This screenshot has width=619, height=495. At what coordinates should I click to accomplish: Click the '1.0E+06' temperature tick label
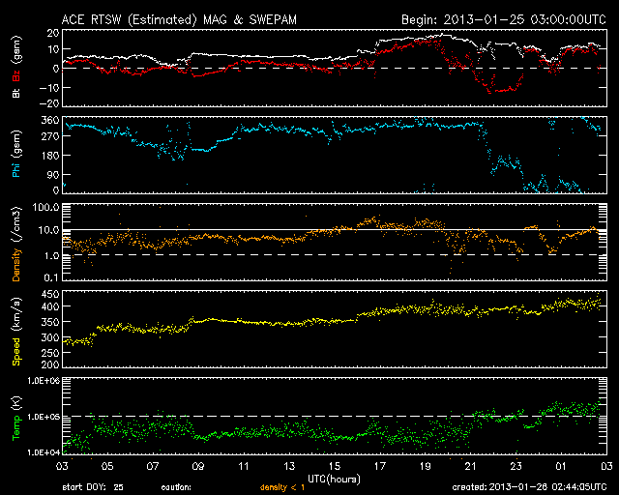(44, 381)
